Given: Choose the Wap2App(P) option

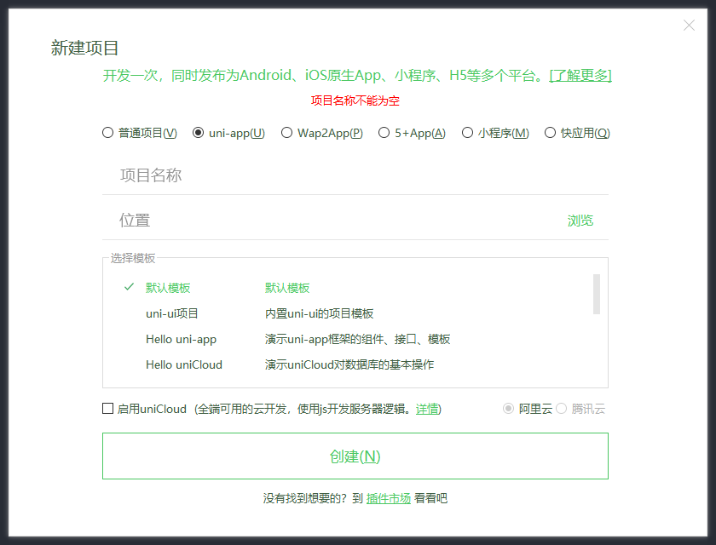Looking at the screenshot, I should pyautogui.click(x=287, y=133).
